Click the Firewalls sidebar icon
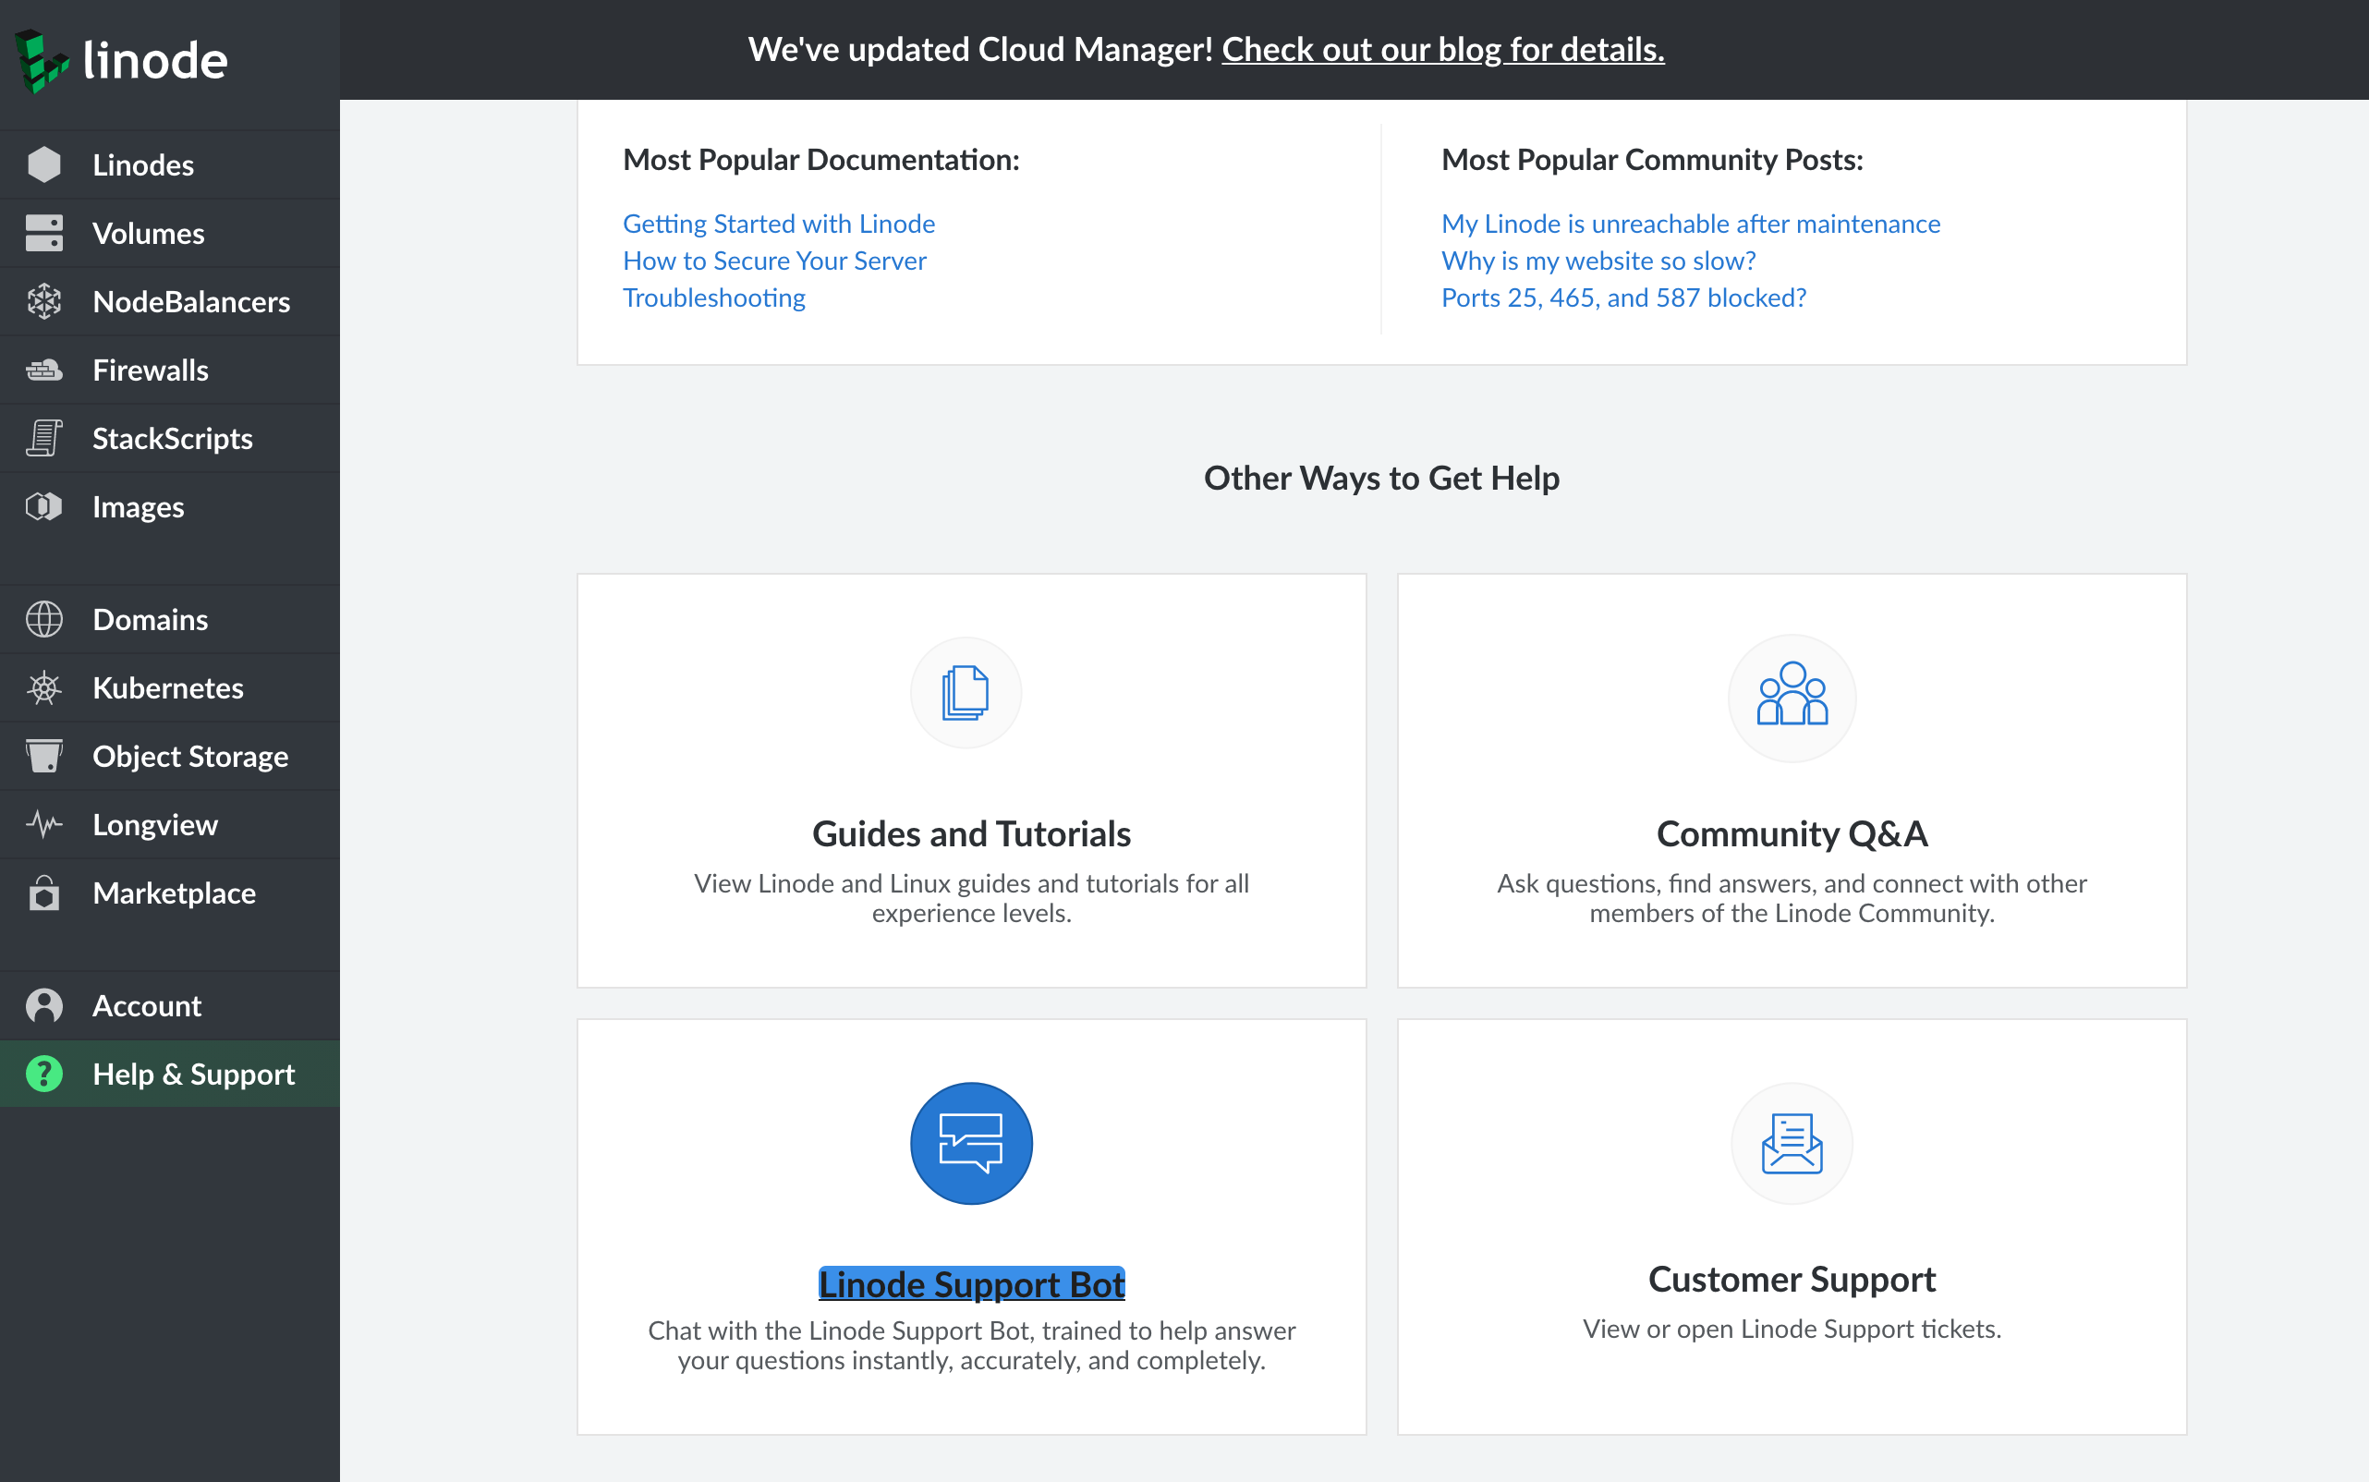 click(x=44, y=369)
